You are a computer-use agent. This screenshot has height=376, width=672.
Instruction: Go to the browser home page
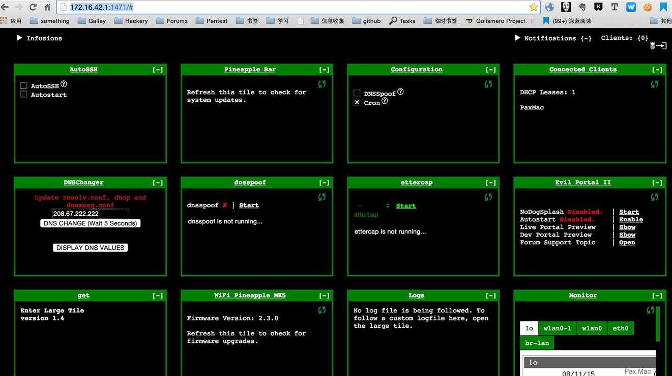pos(47,7)
